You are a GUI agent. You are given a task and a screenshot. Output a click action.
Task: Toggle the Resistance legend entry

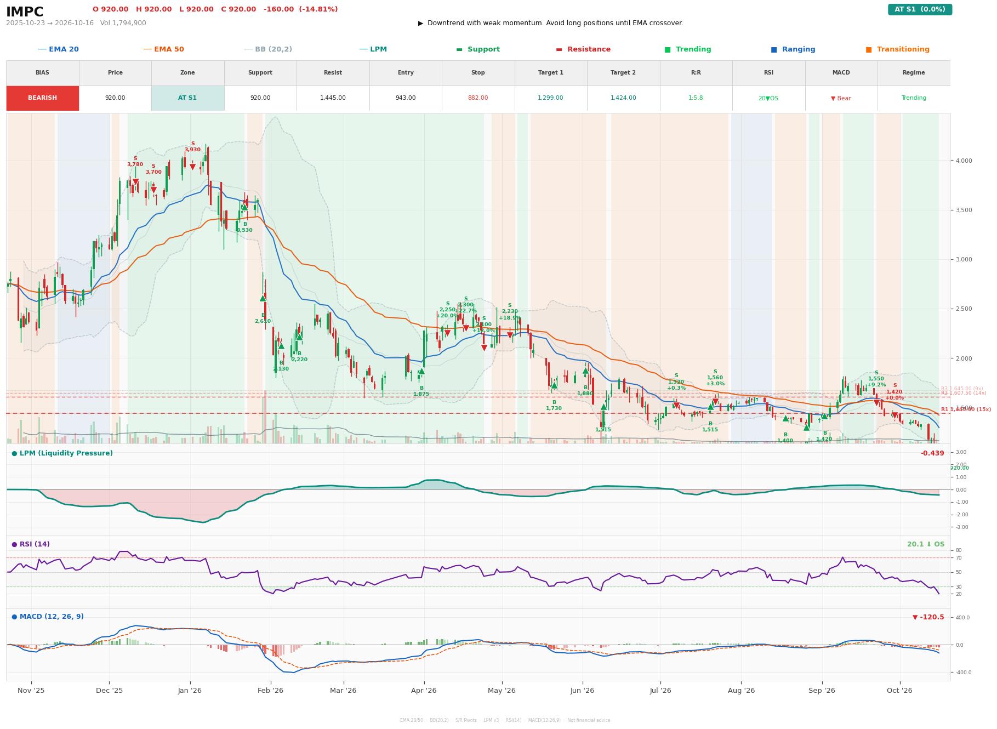583,49
